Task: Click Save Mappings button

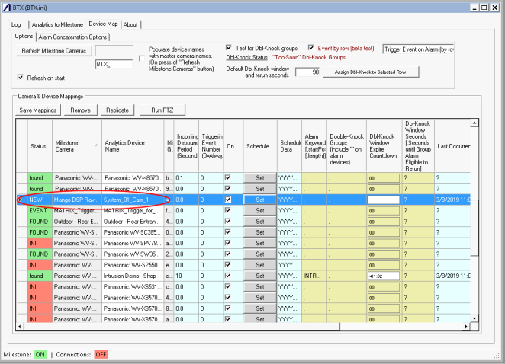Action: pos(37,110)
